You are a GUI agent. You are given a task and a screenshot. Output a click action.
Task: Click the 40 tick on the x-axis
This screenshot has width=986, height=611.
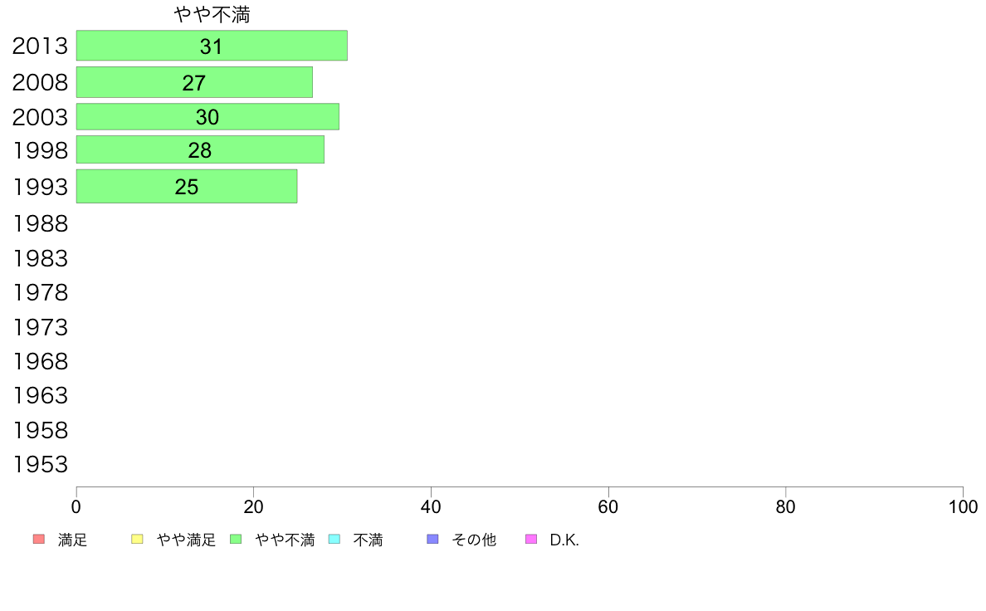pos(431,506)
